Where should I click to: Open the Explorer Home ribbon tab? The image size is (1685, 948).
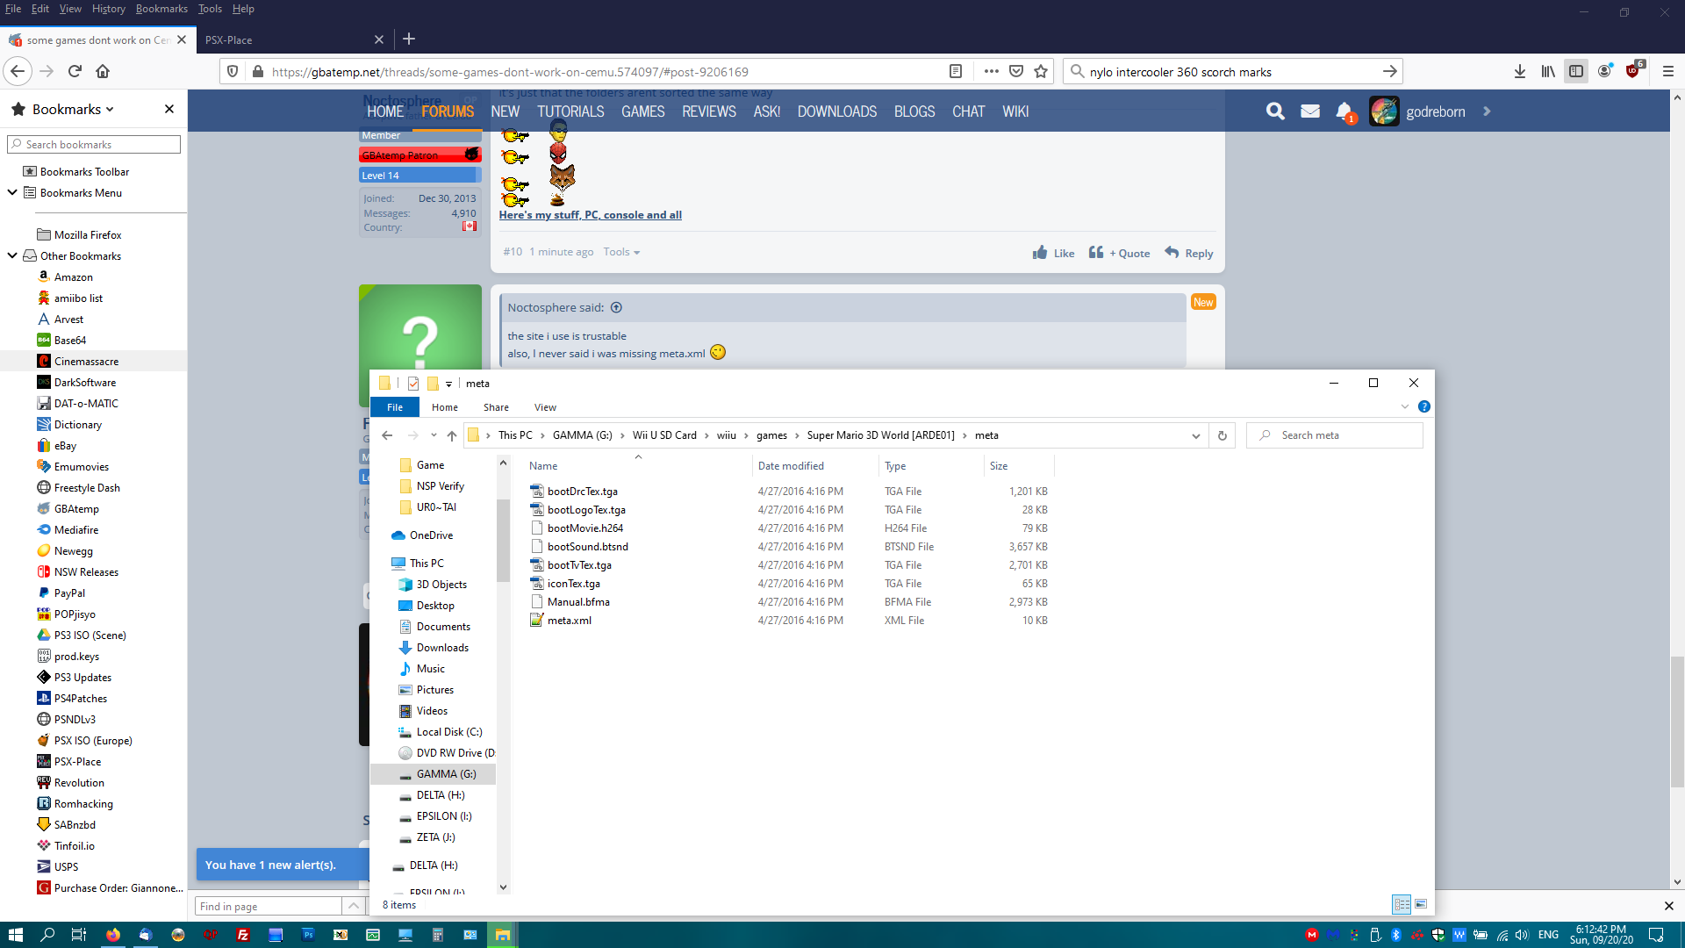[445, 407]
